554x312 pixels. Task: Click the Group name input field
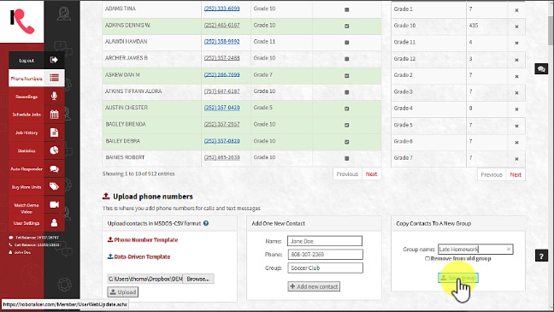pos(475,249)
